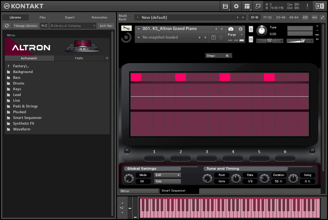Adjust the instrument volume slider
Image resolution: width=328 pixels, height=220 pixels.
coord(302,41)
